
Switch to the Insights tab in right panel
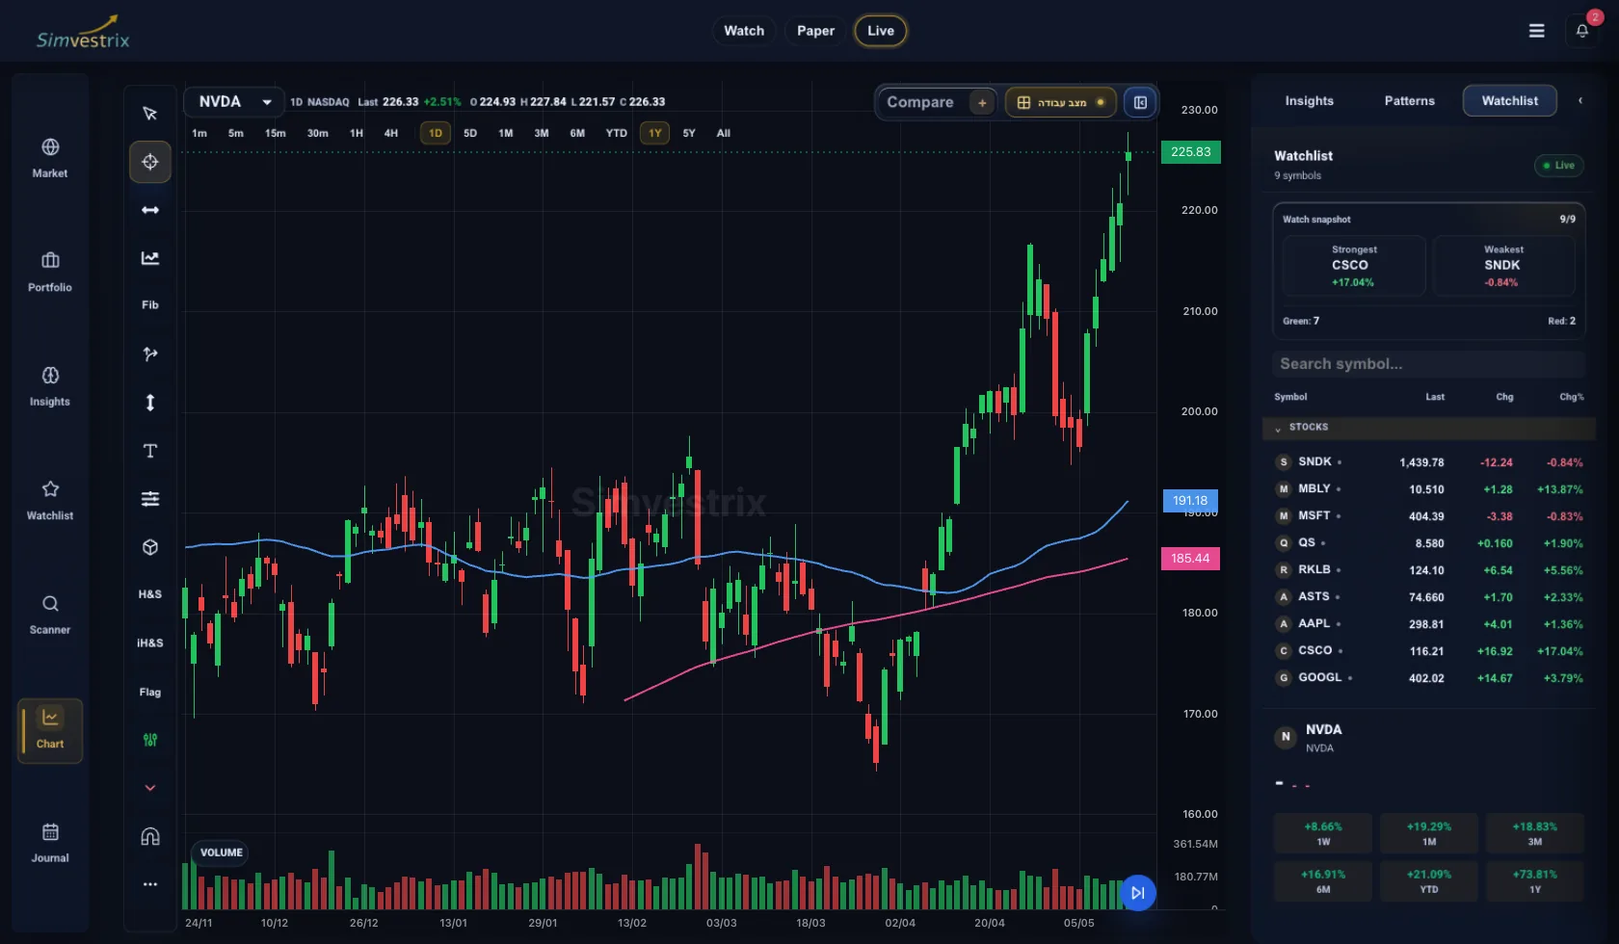[1310, 100]
